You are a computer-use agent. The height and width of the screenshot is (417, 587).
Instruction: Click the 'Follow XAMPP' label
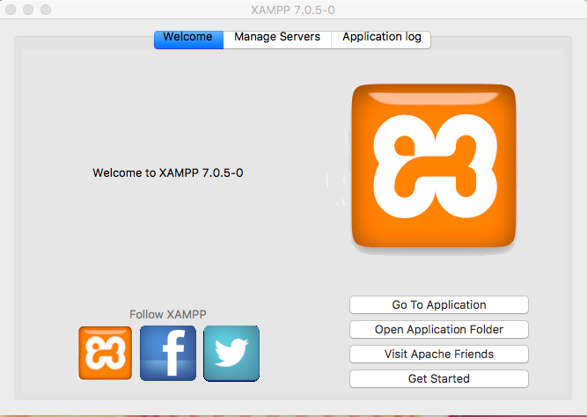point(168,314)
